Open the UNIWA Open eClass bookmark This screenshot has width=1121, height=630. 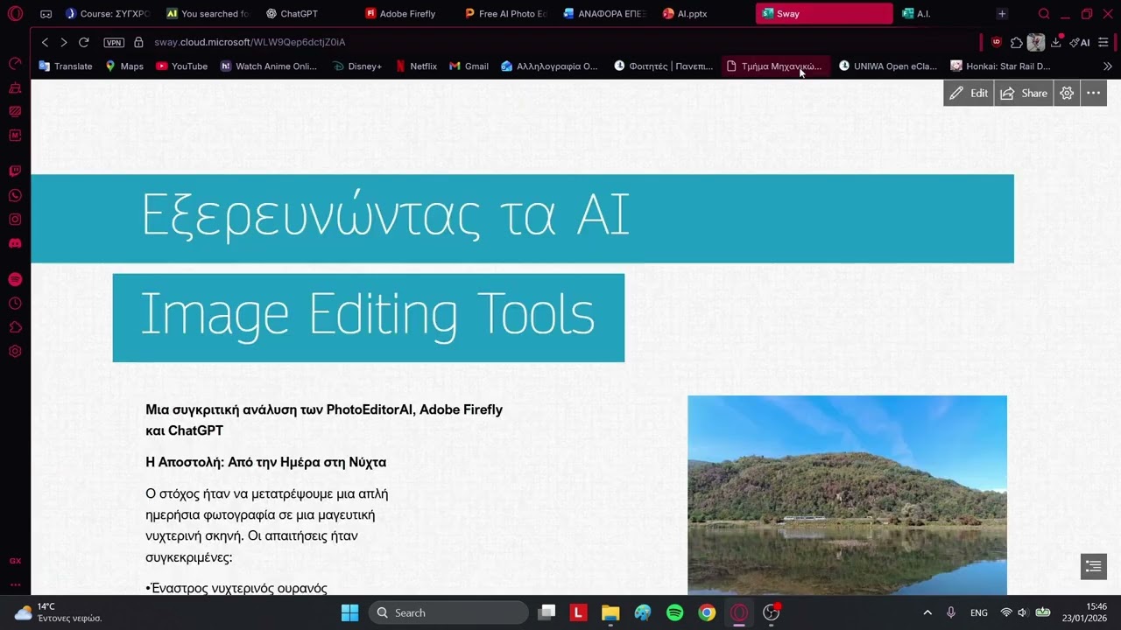(x=888, y=66)
